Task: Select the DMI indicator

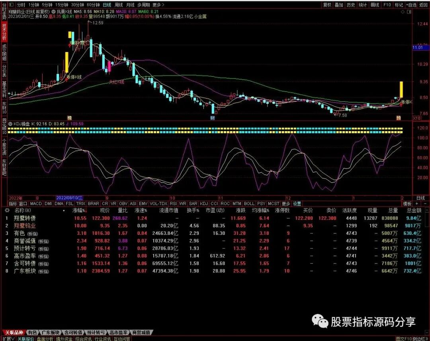Action: [x=48, y=203]
